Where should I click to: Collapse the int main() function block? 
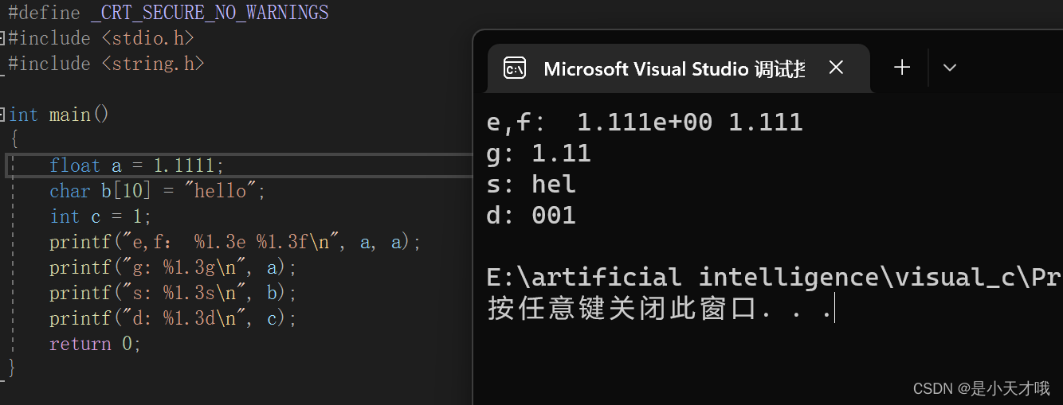point(3,115)
